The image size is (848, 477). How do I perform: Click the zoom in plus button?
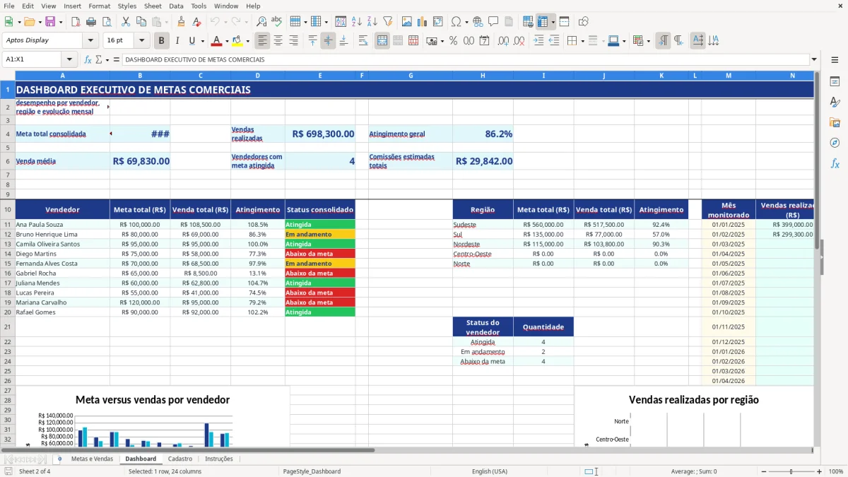pyautogui.click(x=819, y=471)
